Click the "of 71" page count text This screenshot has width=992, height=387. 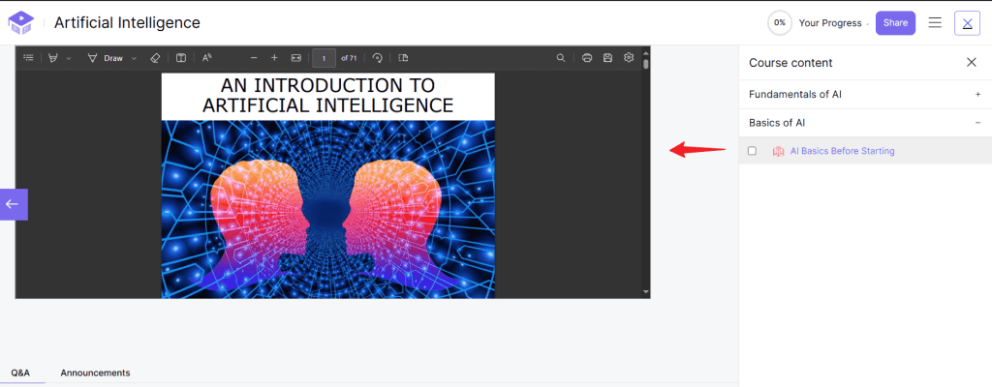click(349, 58)
